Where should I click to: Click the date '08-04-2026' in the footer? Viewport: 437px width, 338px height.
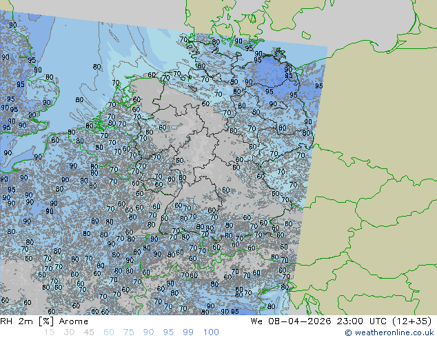(x=300, y=321)
